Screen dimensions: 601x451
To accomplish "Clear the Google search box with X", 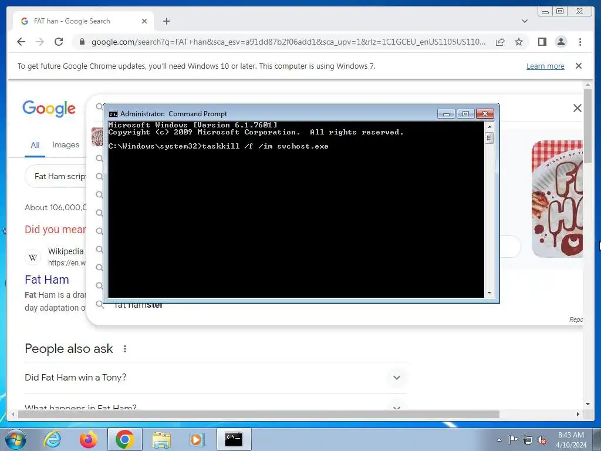I will pyautogui.click(x=578, y=108).
